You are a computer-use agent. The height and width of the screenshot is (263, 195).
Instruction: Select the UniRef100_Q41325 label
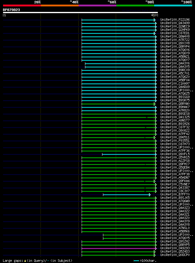click(175, 117)
